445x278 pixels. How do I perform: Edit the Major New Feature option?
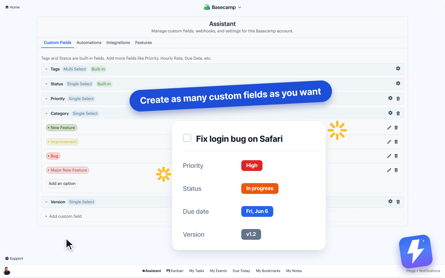(389, 170)
